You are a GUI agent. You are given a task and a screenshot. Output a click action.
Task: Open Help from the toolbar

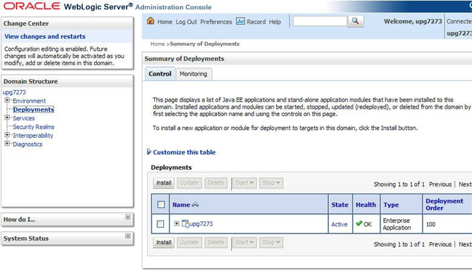(275, 22)
